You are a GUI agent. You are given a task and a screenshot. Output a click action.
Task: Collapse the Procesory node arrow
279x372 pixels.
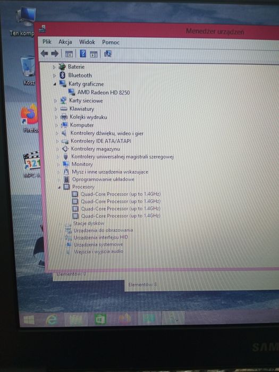coord(60,188)
